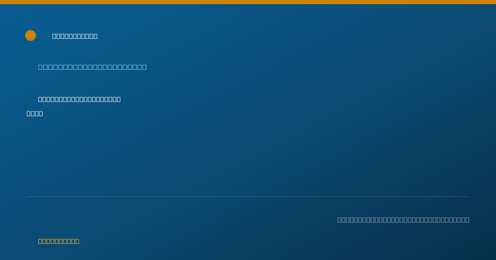The height and width of the screenshot is (260, 496).
Task: Select the muted gray caption on right side
Action: coord(403,220)
